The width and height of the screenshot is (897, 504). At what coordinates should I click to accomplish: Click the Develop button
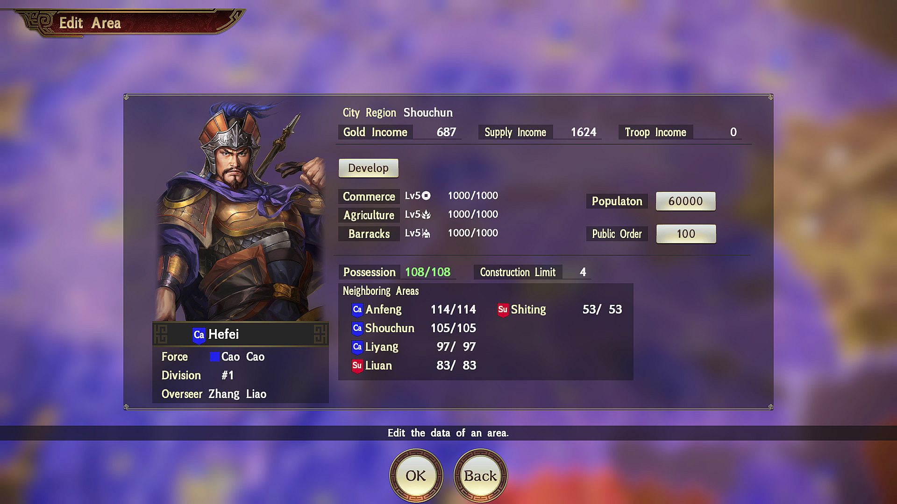pos(369,168)
